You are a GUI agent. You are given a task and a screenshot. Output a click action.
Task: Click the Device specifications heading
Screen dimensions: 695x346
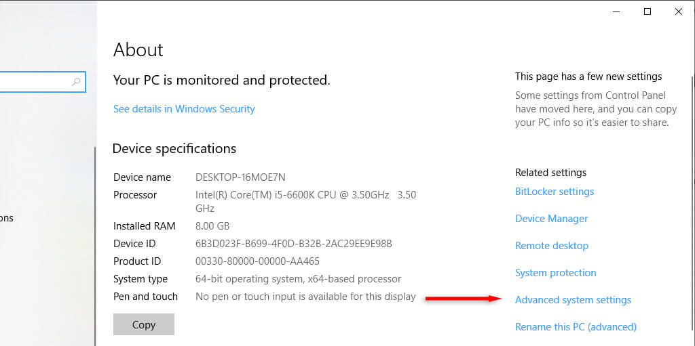pos(174,149)
